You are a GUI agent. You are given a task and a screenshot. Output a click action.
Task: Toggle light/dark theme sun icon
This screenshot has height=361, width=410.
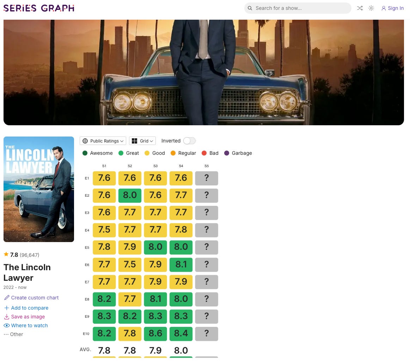(371, 8)
